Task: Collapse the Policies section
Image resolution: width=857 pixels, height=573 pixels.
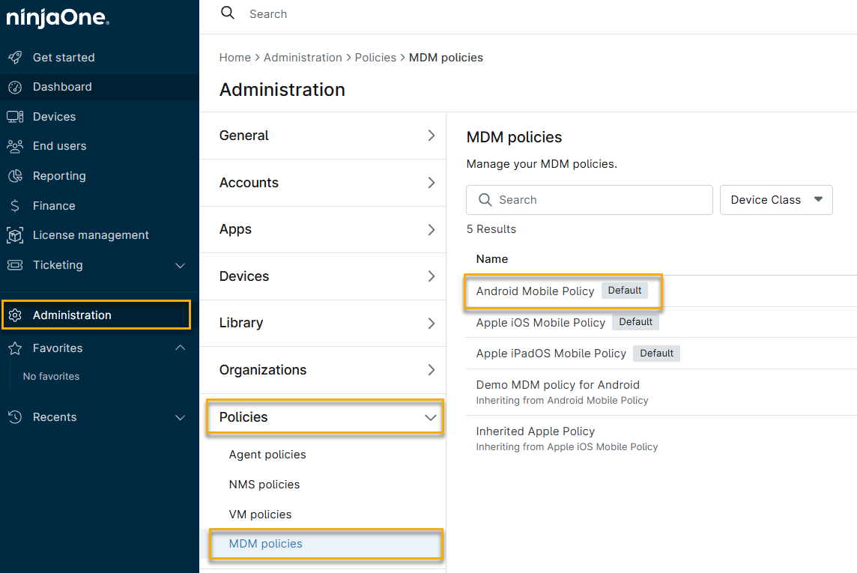Action: [x=431, y=417]
